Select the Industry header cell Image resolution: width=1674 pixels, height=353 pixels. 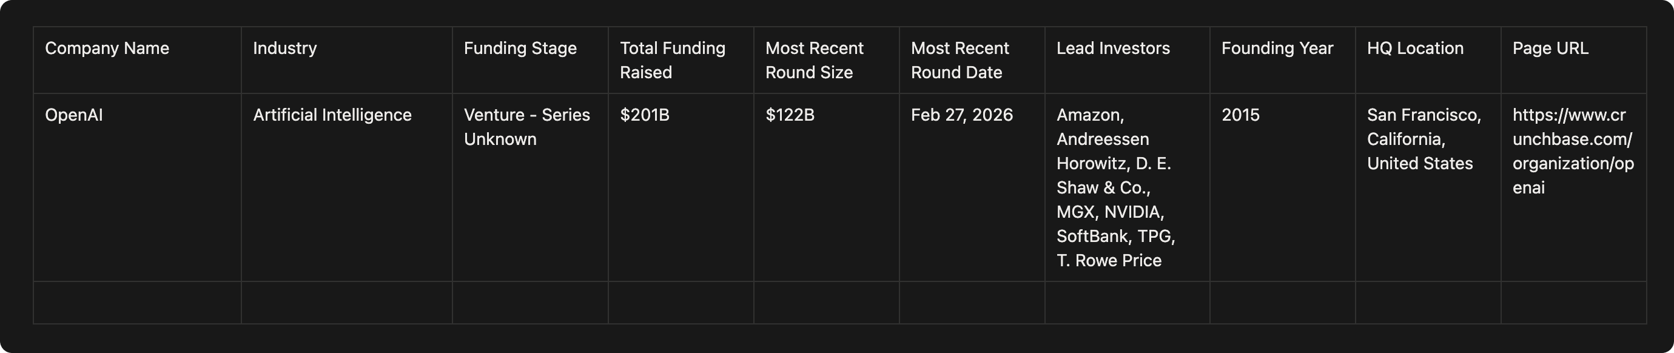[x=284, y=48]
